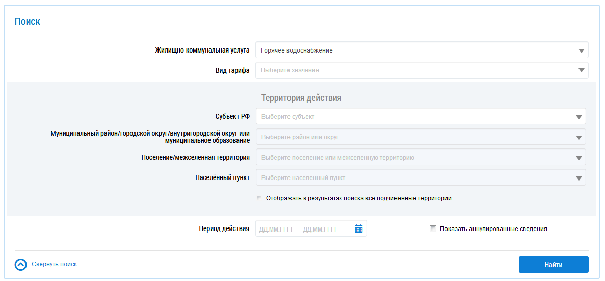Enable Отображать все подчиненные территории checkbox
The image size is (605, 281).
click(259, 198)
